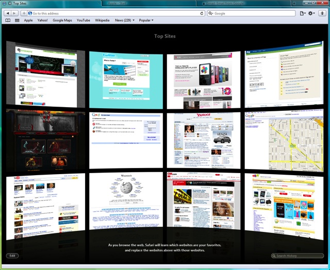Image resolution: width=330 pixels, height=270 pixels.
Task: Switch to the Apple - Start tab
Action: click(x=148, y=4)
